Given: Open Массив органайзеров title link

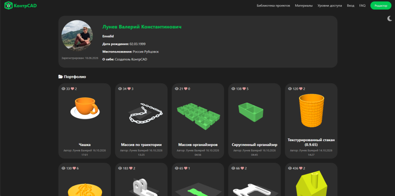Looking at the screenshot, I should click(198, 145).
